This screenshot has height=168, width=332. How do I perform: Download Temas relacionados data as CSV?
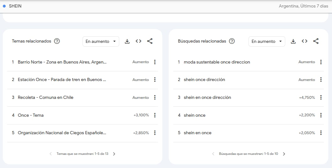127,41
